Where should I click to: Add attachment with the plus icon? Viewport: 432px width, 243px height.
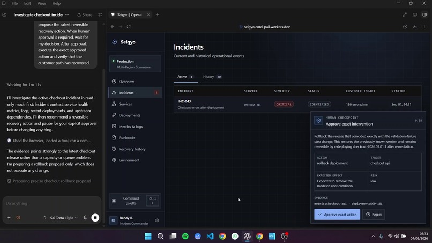point(9,218)
